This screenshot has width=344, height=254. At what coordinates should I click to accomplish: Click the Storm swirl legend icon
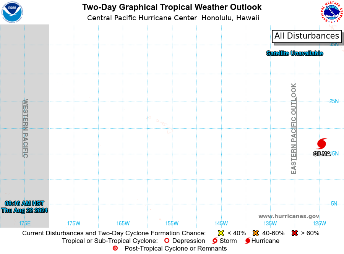pyautogui.click(x=215, y=241)
